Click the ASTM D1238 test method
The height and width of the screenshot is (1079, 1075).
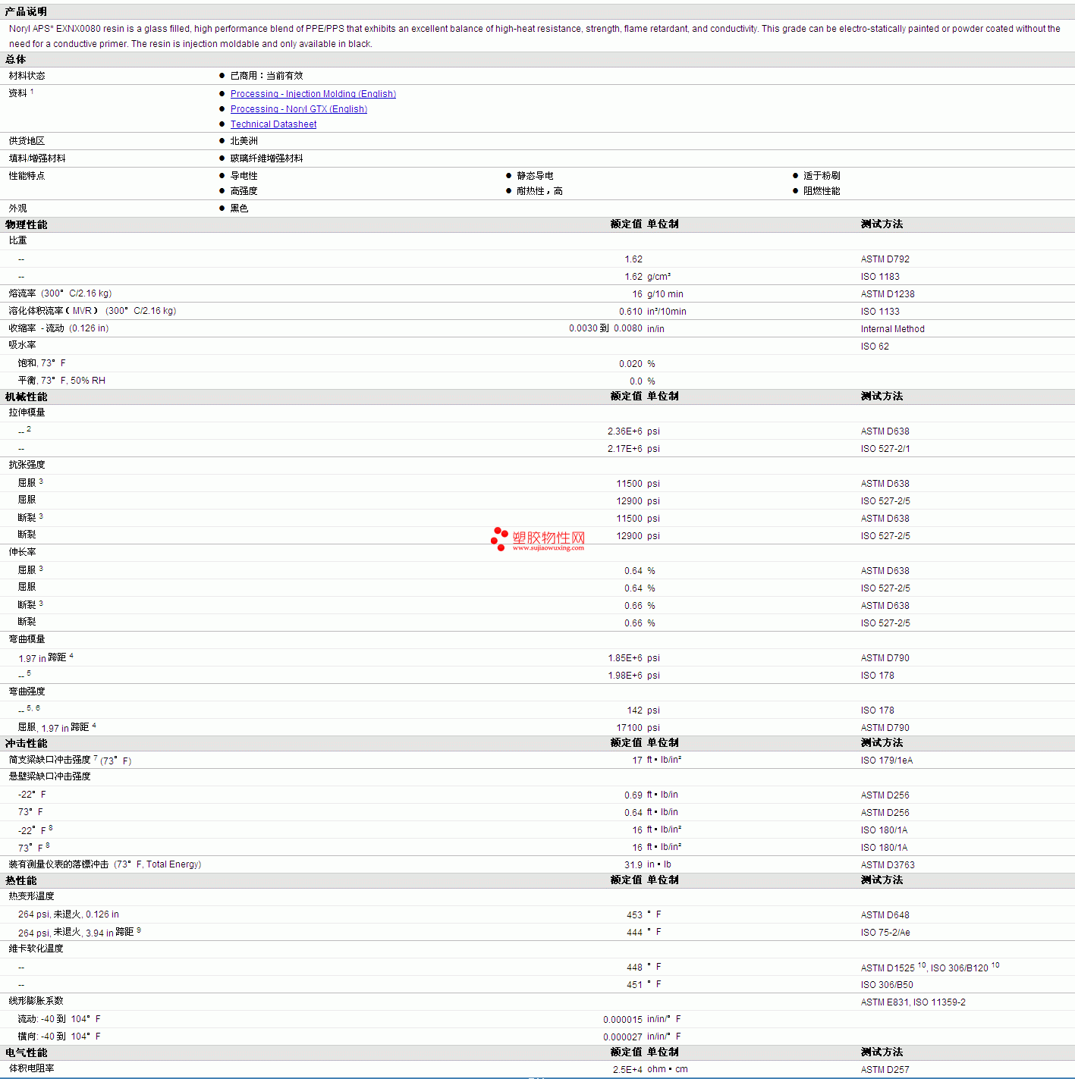pos(888,294)
